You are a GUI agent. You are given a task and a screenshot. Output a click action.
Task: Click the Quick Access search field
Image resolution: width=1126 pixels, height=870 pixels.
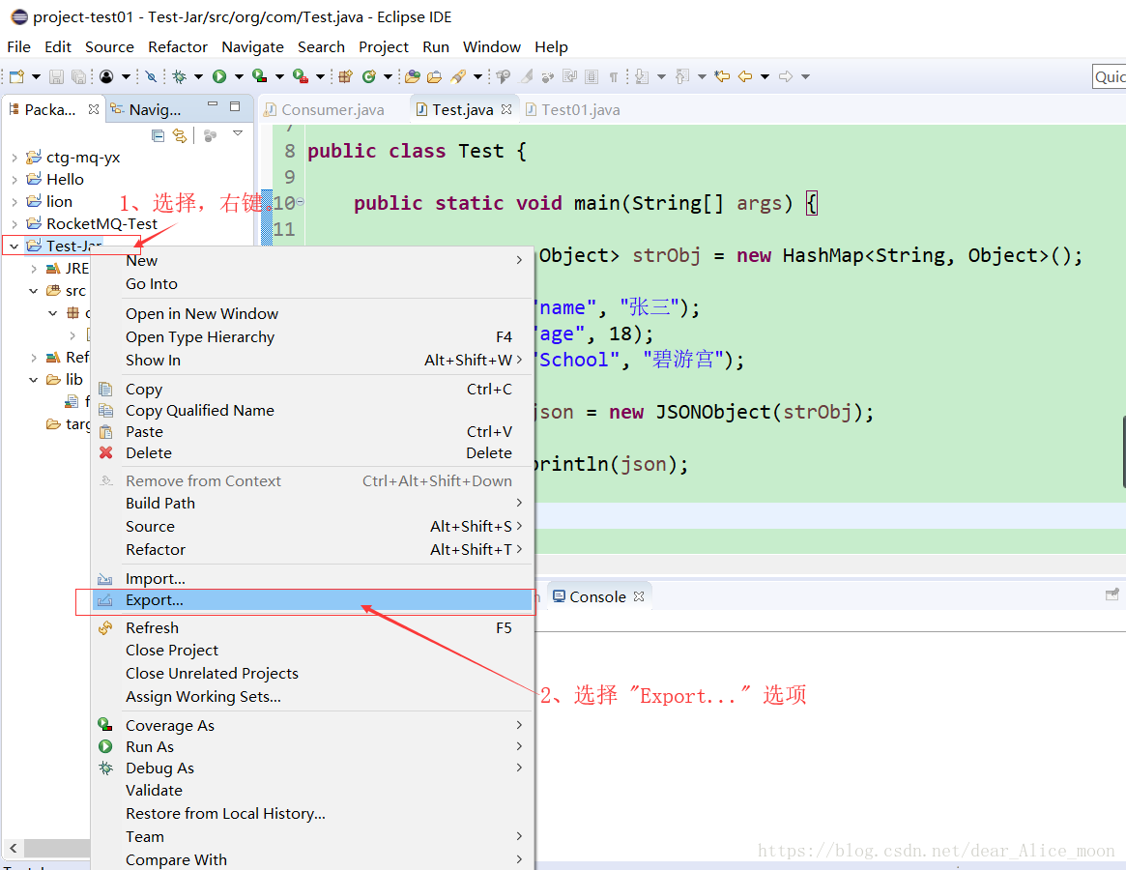tap(1109, 77)
